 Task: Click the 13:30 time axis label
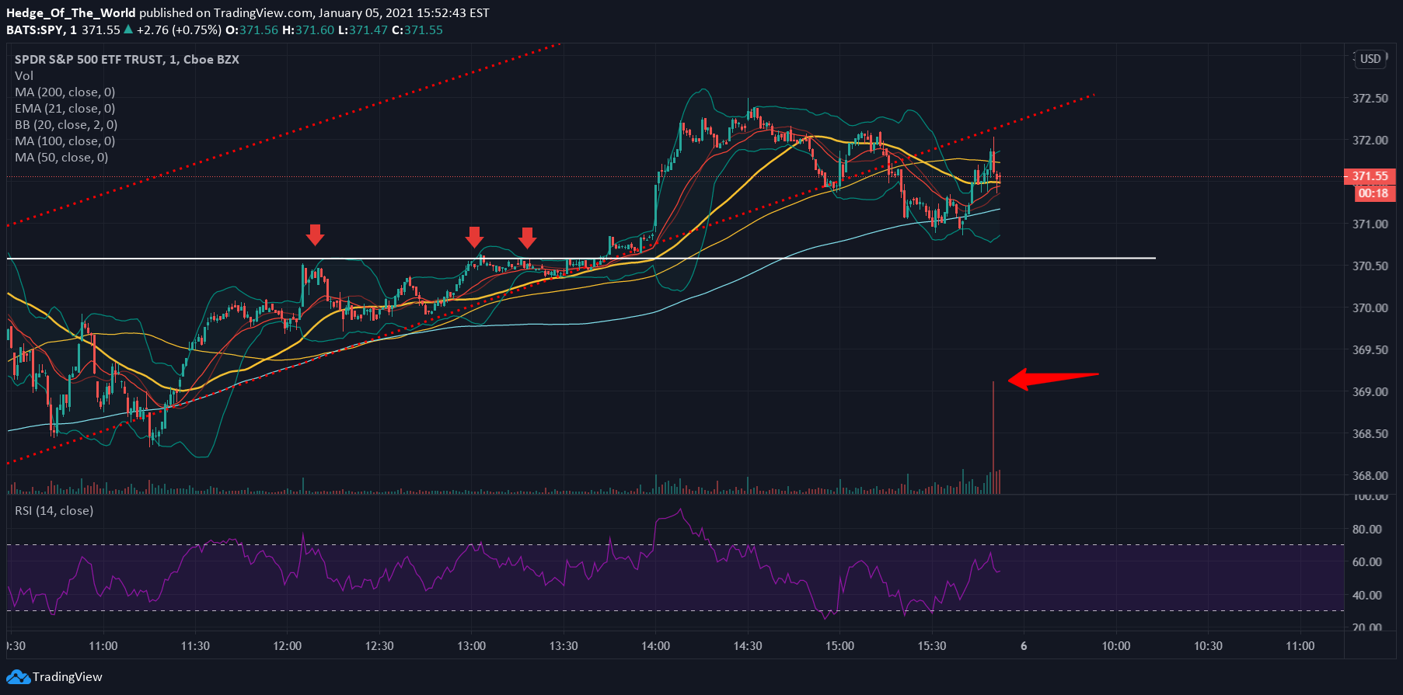pyautogui.click(x=564, y=646)
